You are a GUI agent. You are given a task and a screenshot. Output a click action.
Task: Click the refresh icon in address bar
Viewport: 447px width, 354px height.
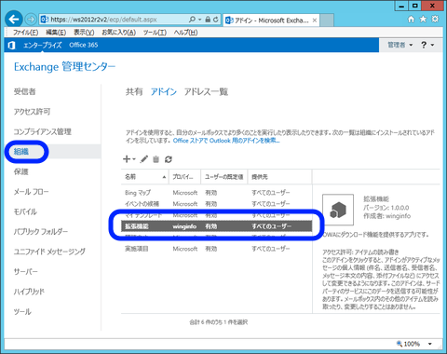216,20
